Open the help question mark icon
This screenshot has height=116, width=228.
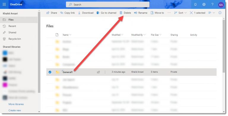click(212, 4)
